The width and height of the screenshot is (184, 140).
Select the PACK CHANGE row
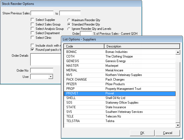(x=120, y=79)
